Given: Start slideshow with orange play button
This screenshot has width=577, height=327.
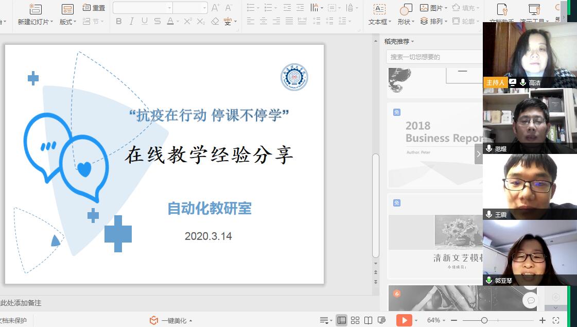Looking at the screenshot, I should click(404, 320).
